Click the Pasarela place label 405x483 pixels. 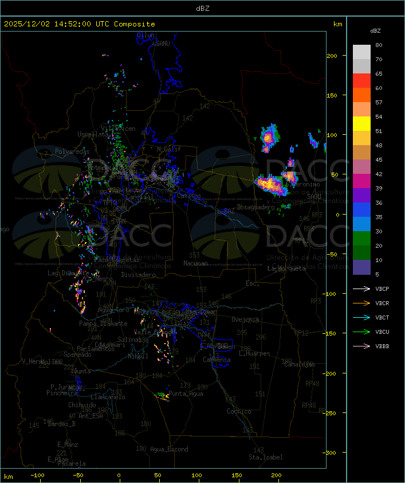(72, 463)
